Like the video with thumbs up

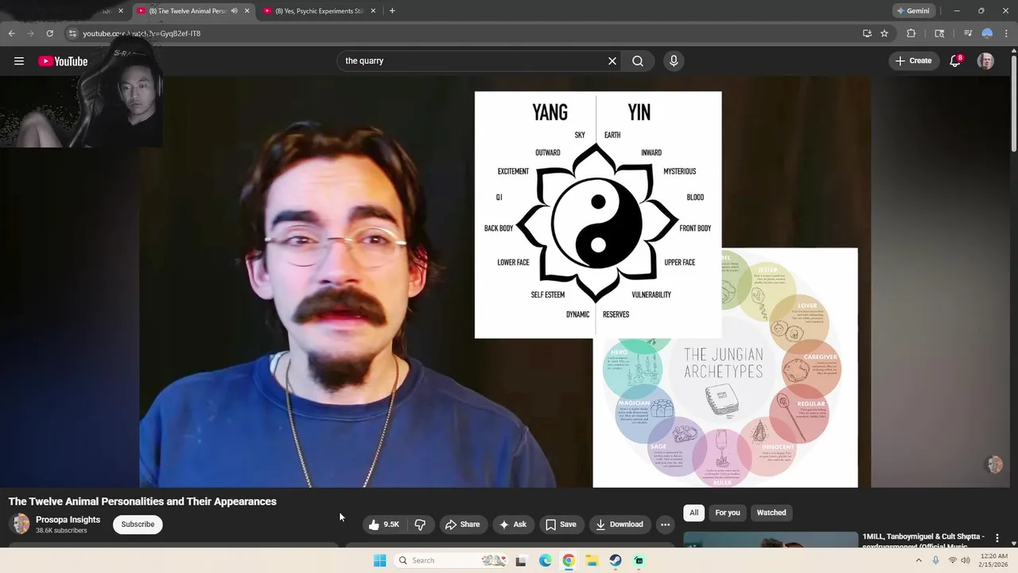click(384, 524)
